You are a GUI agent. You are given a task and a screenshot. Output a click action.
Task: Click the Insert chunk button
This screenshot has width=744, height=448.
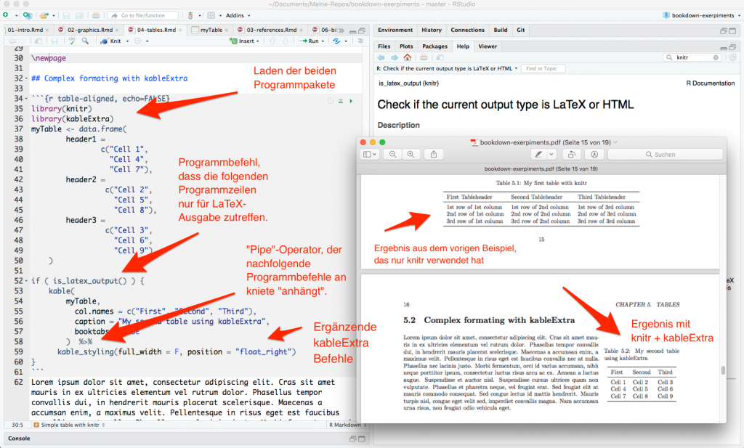point(244,41)
